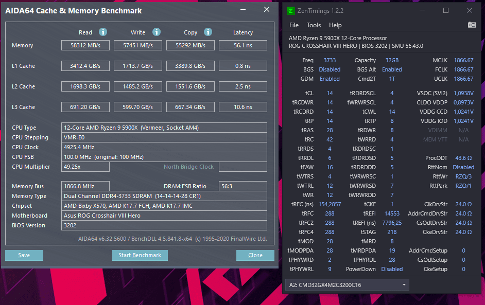Click the CPU Clock value 4925.4 MHz

[164, 147]
